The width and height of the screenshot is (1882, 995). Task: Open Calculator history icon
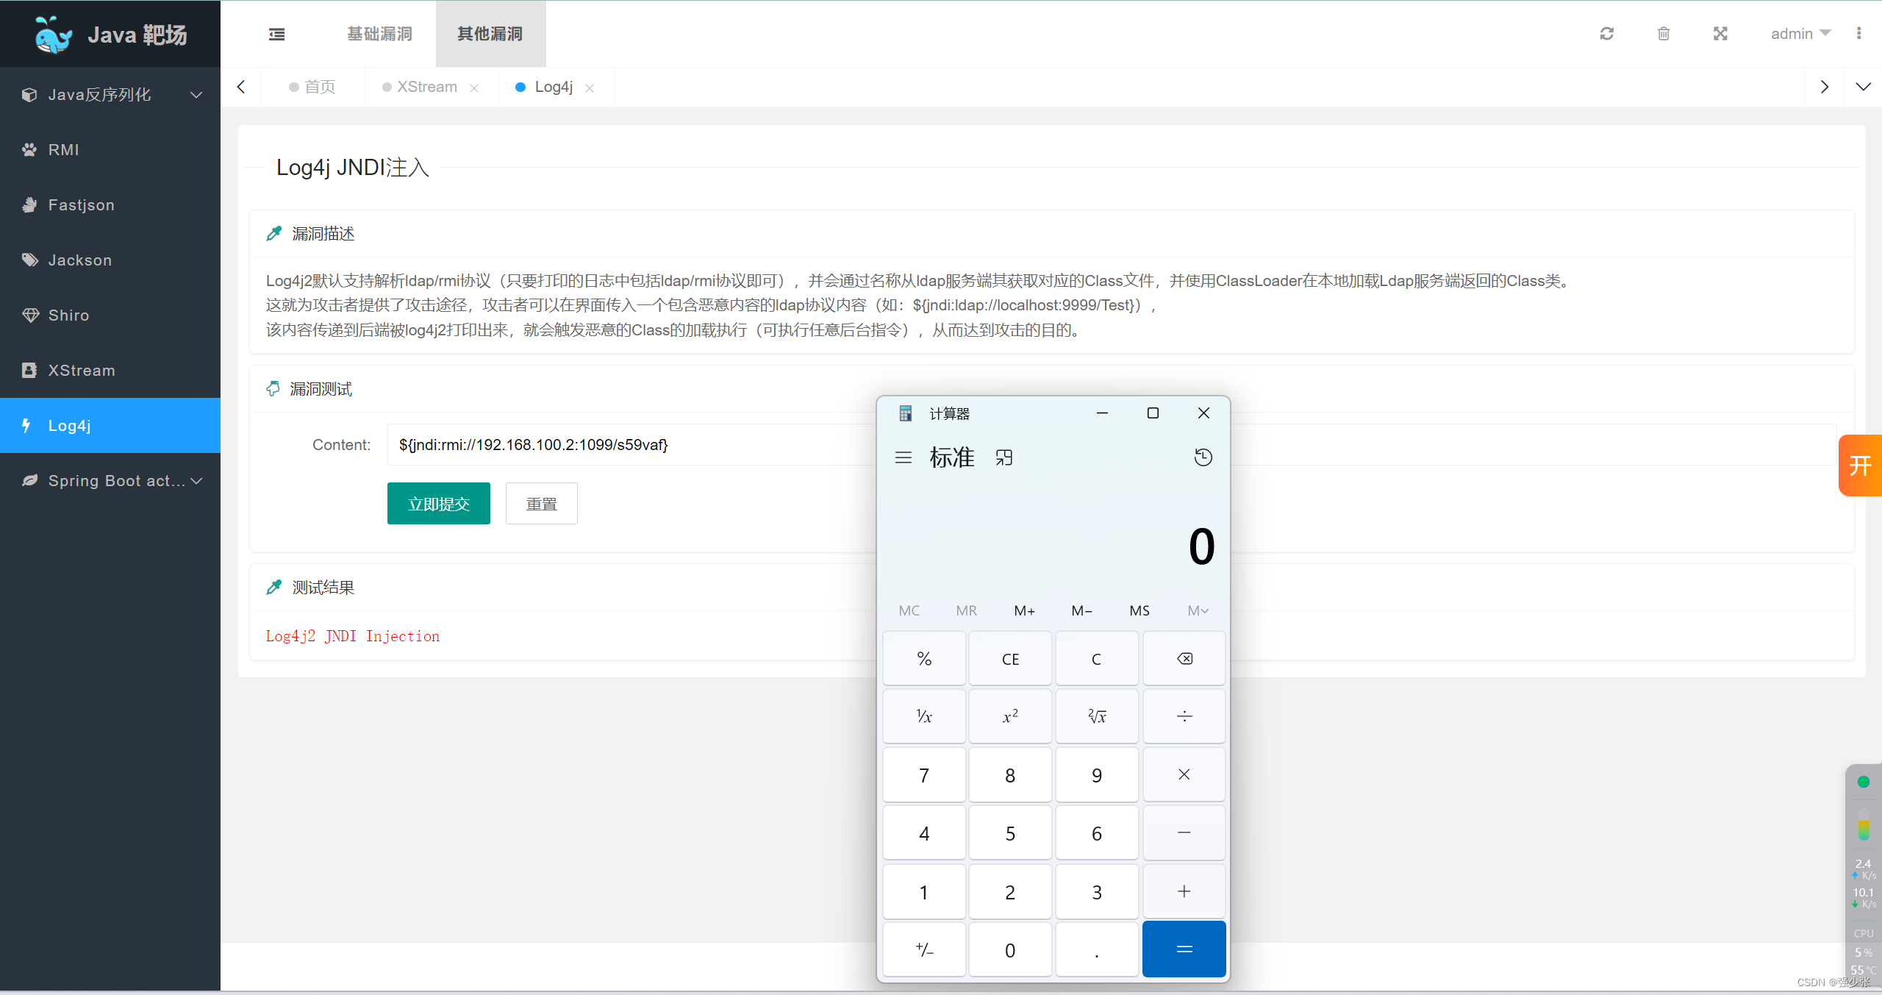pyautogui.click(x=1203, y=457)
